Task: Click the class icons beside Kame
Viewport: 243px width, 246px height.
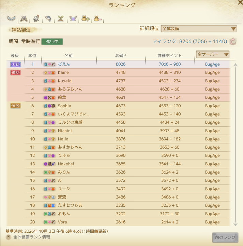Action: pos(49,72)
